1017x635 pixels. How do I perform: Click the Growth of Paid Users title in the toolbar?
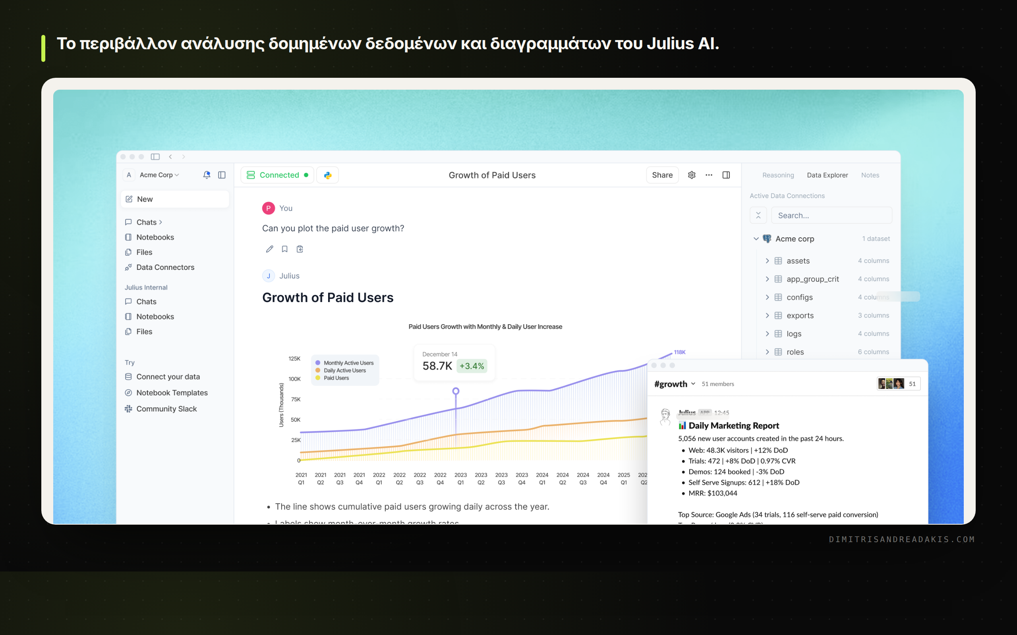pyautogui.click(x=492, y=175)
